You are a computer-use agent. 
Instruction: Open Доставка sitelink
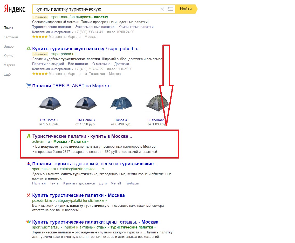pos(122,64)
